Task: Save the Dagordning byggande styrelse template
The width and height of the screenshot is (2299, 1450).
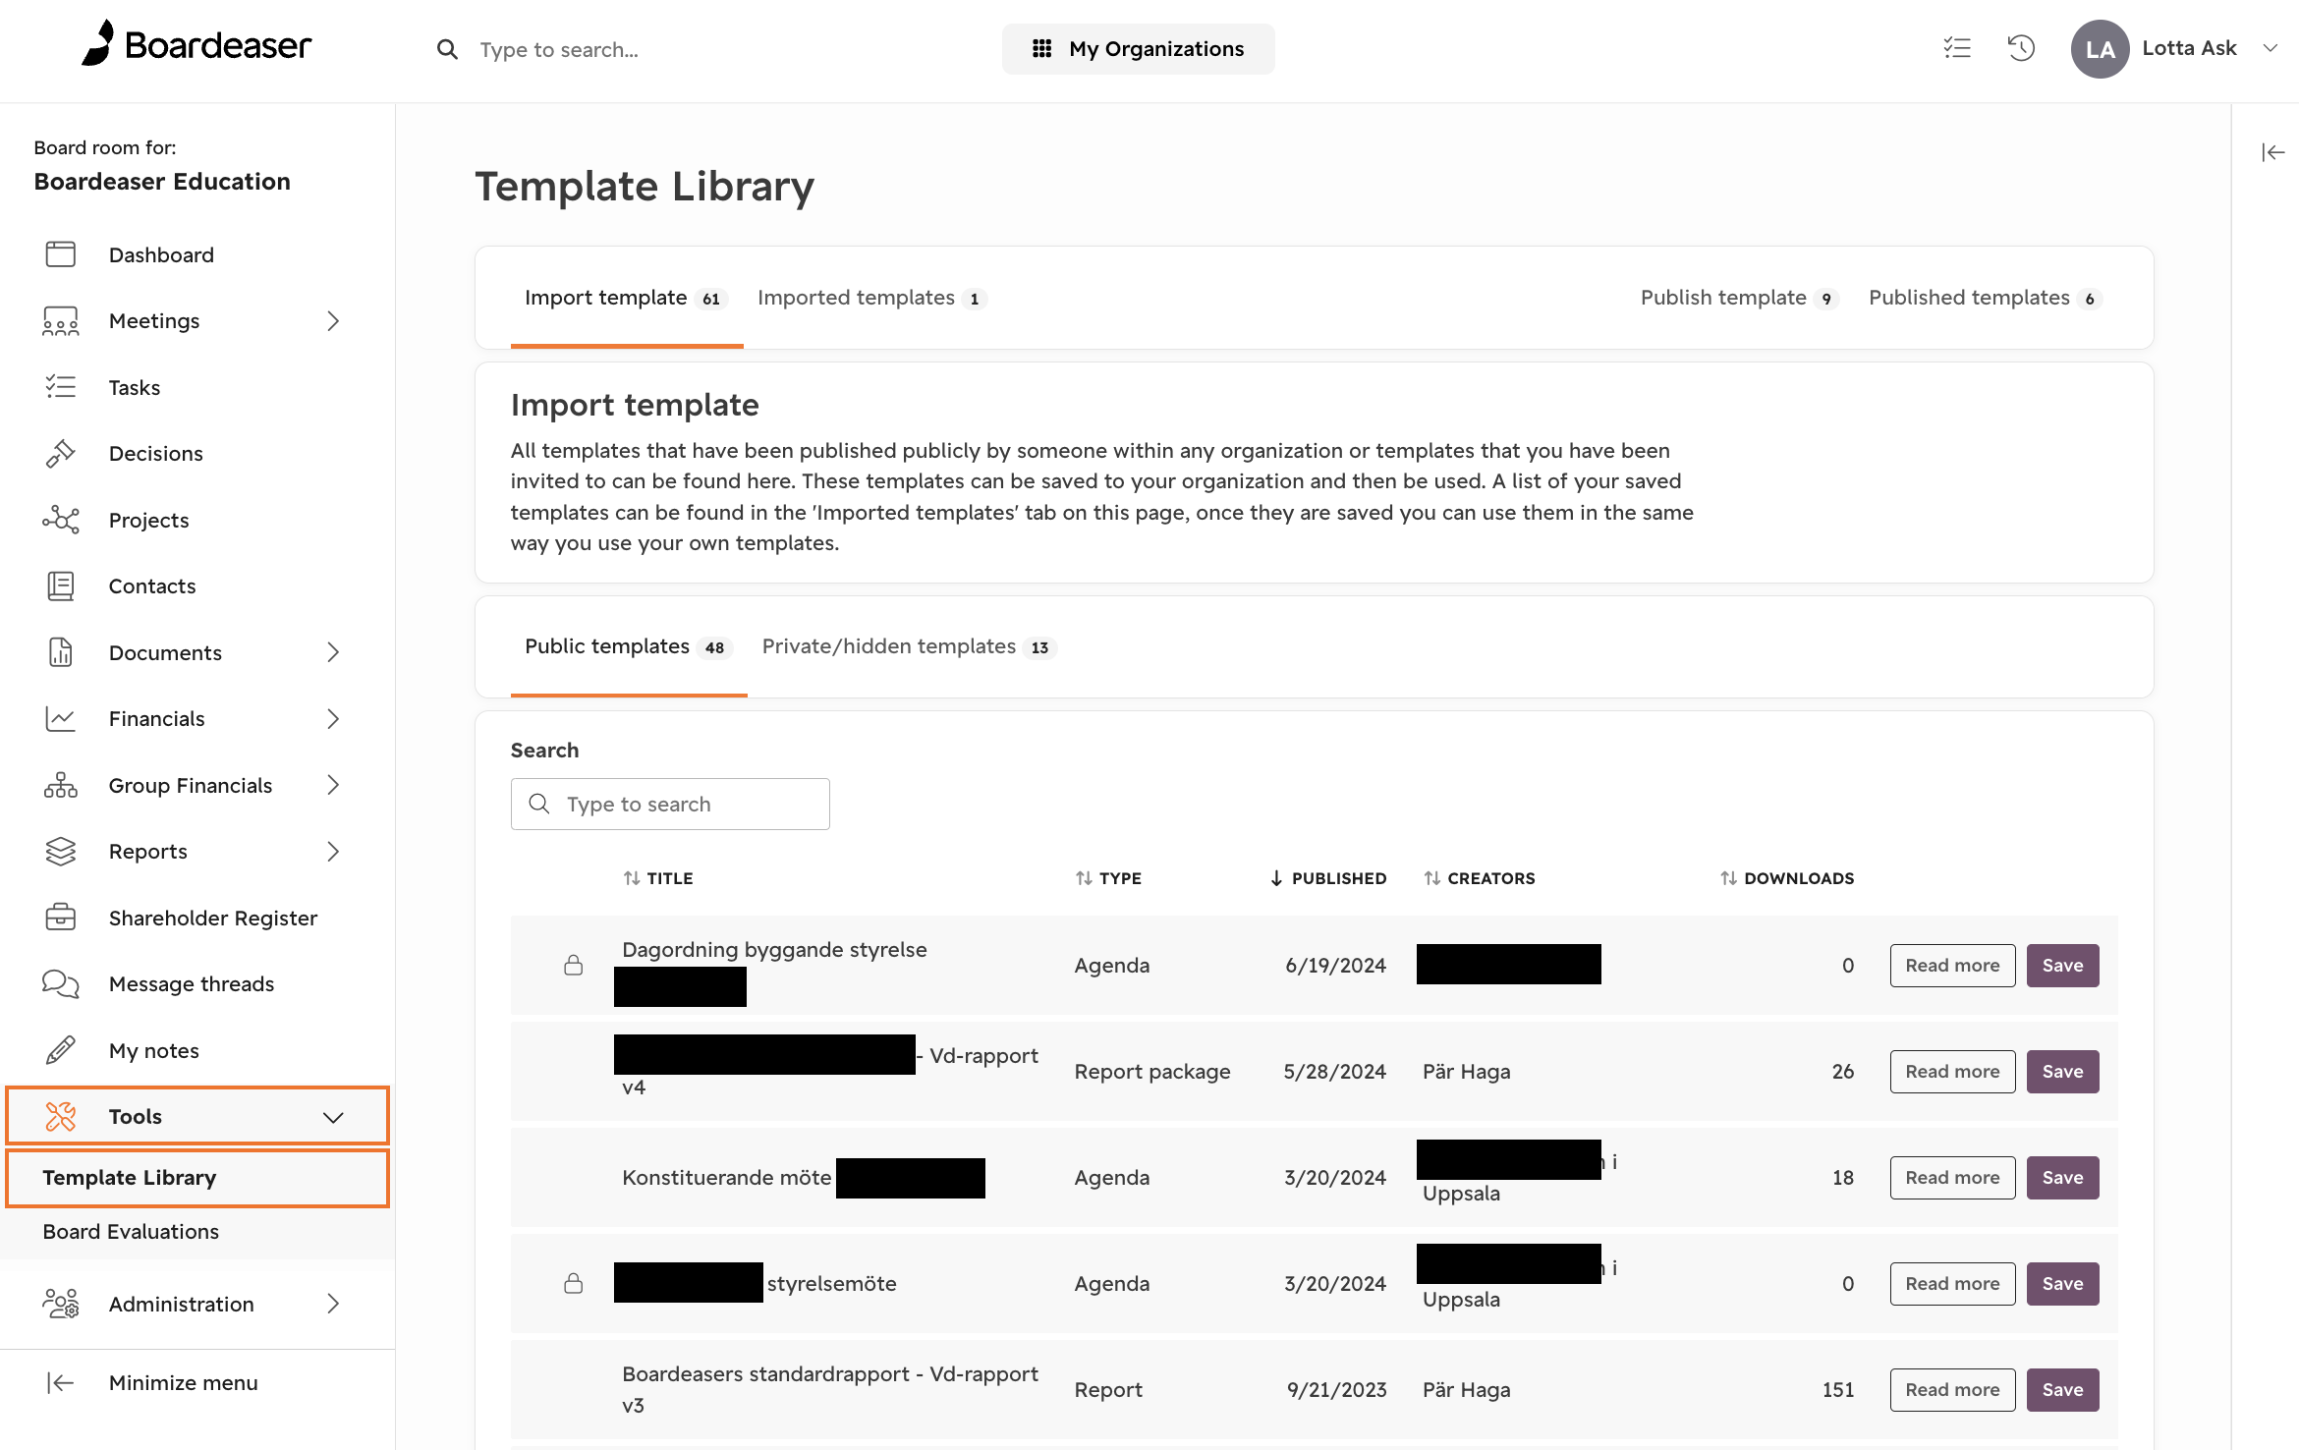Action: (2062, 966)
